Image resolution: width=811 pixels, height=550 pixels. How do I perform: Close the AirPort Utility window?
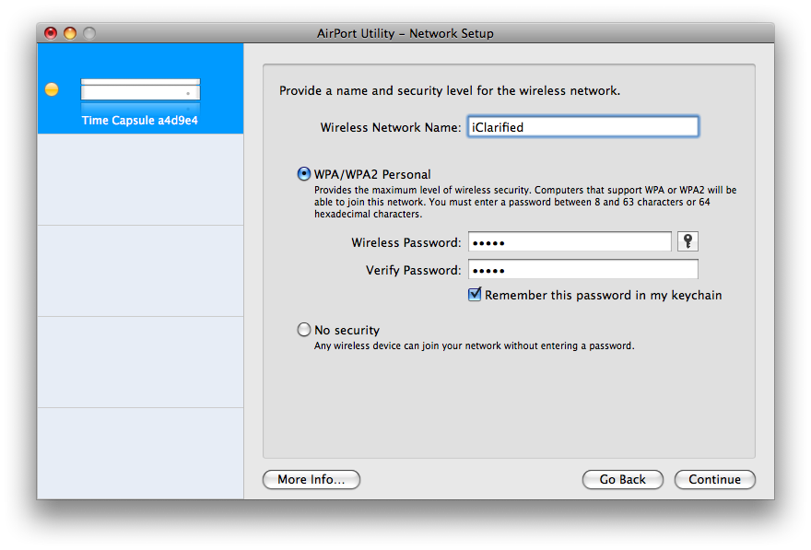coord(51,33)
